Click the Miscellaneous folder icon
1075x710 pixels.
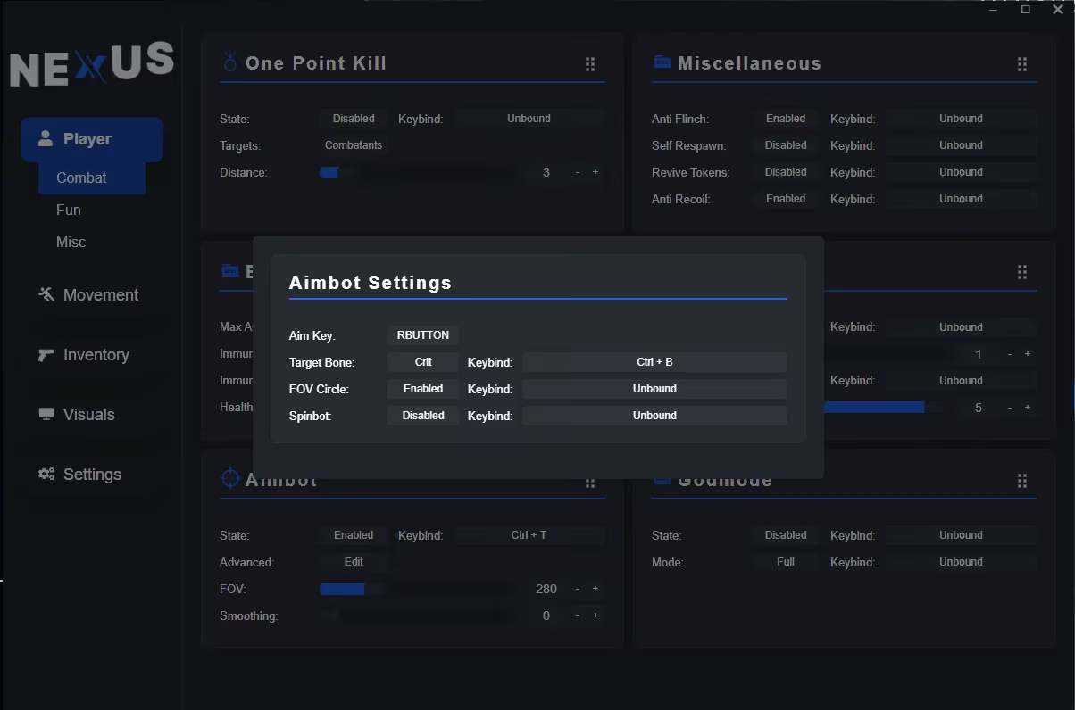tap(662, 62)
